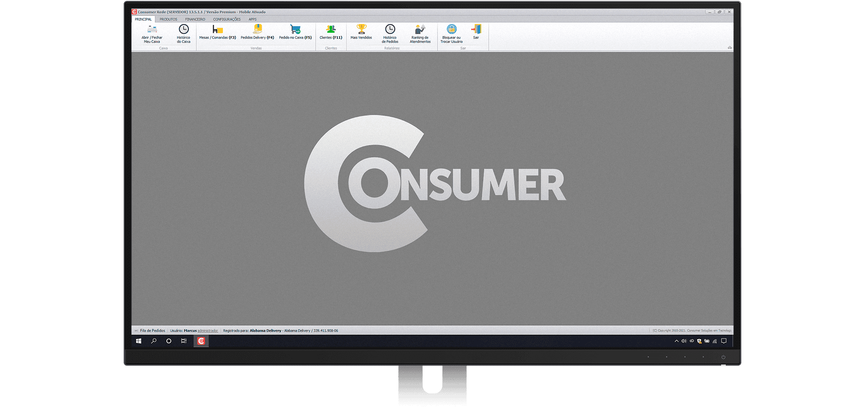Click Bloquear ou Trocar Usuário
Screen dimensions: 865x410
click(452, 34)
